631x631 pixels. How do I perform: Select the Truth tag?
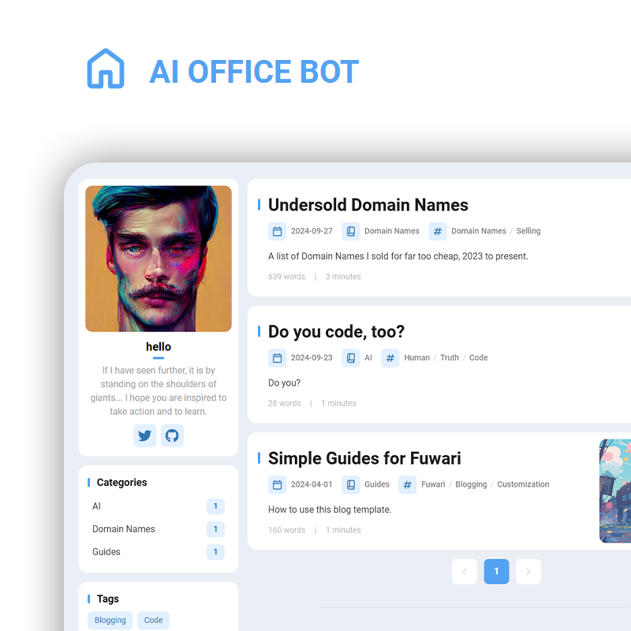click(x=450, y=358)
